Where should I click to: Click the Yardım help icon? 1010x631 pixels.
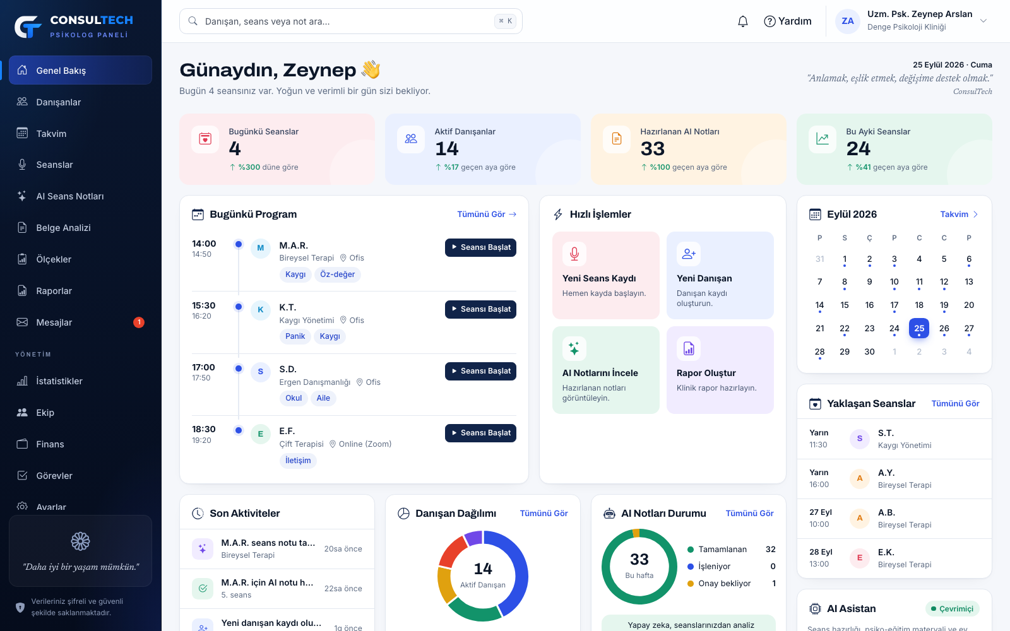(x=769, y=21)
